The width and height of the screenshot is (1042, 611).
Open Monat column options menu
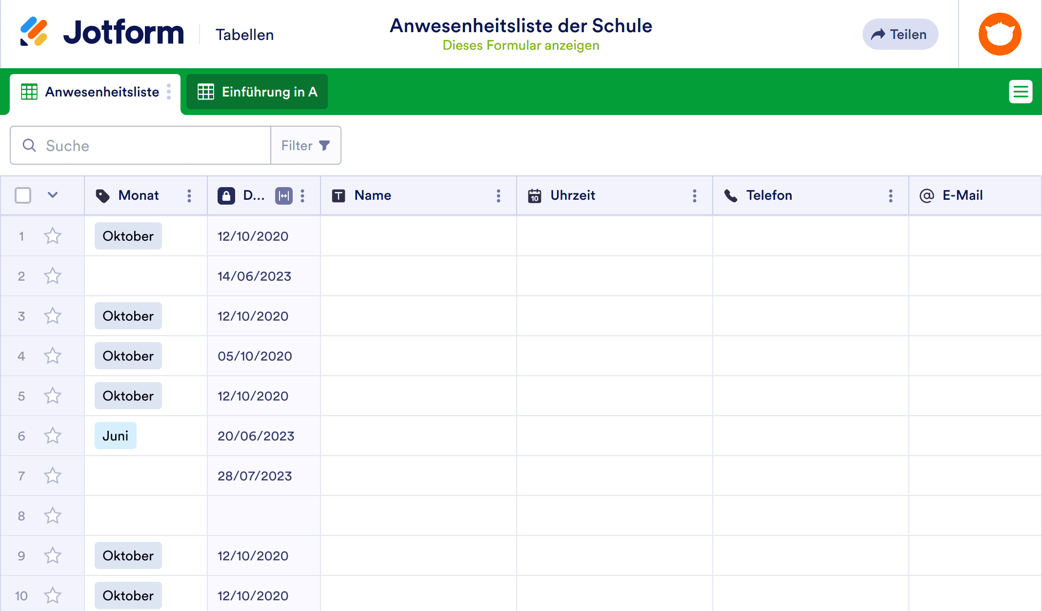point(189,196)
